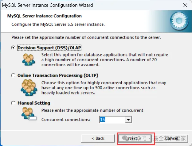Screen dimensions: 192x146
Task: Click the '20 connections will be assumed' description
Action: coord(105,60)
